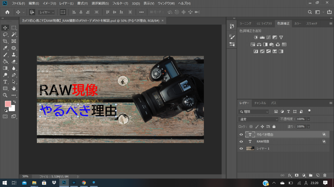Screen dimensions: 334x187
Task: Open the fill slider dropdown arrow
Action: (308, 126)
